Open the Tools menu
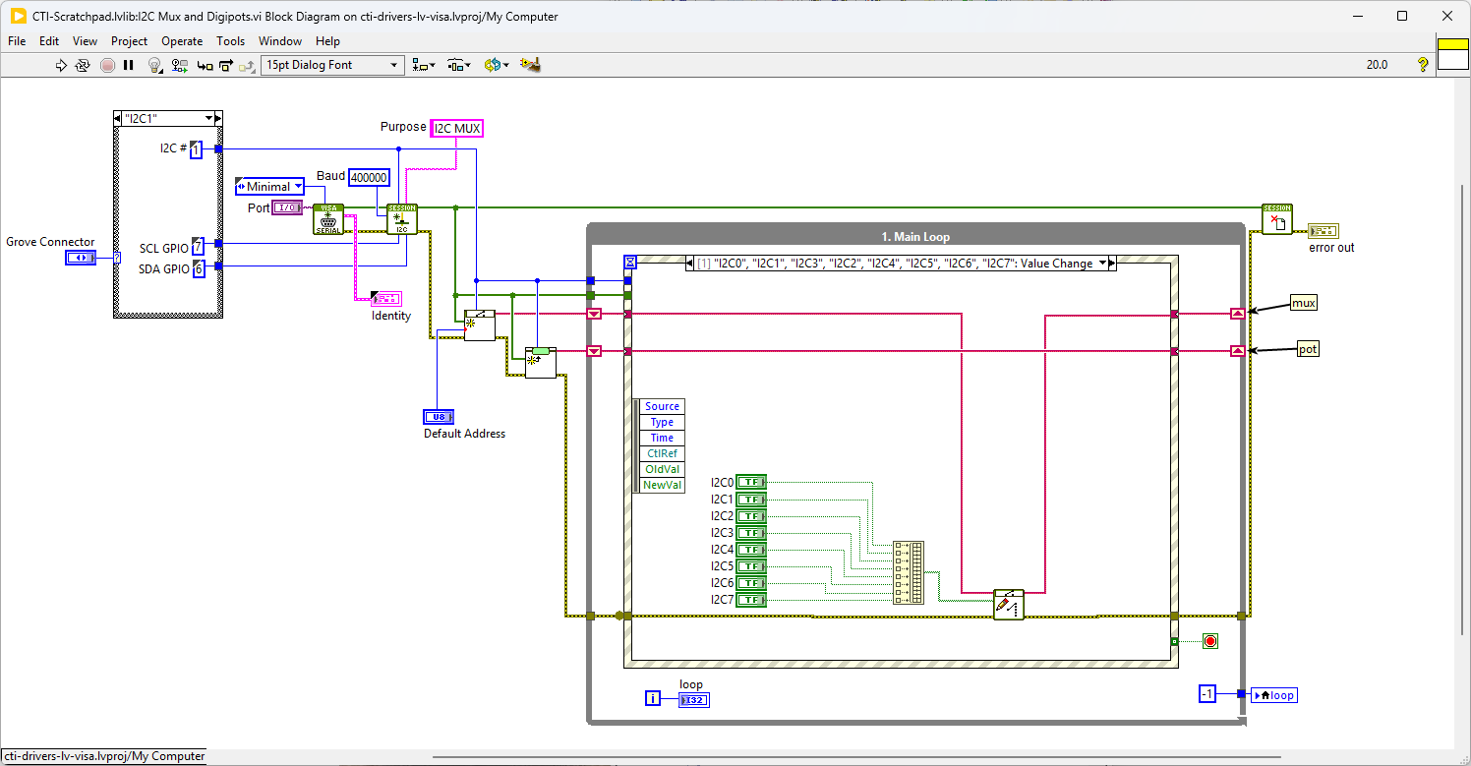 (230, 41)
